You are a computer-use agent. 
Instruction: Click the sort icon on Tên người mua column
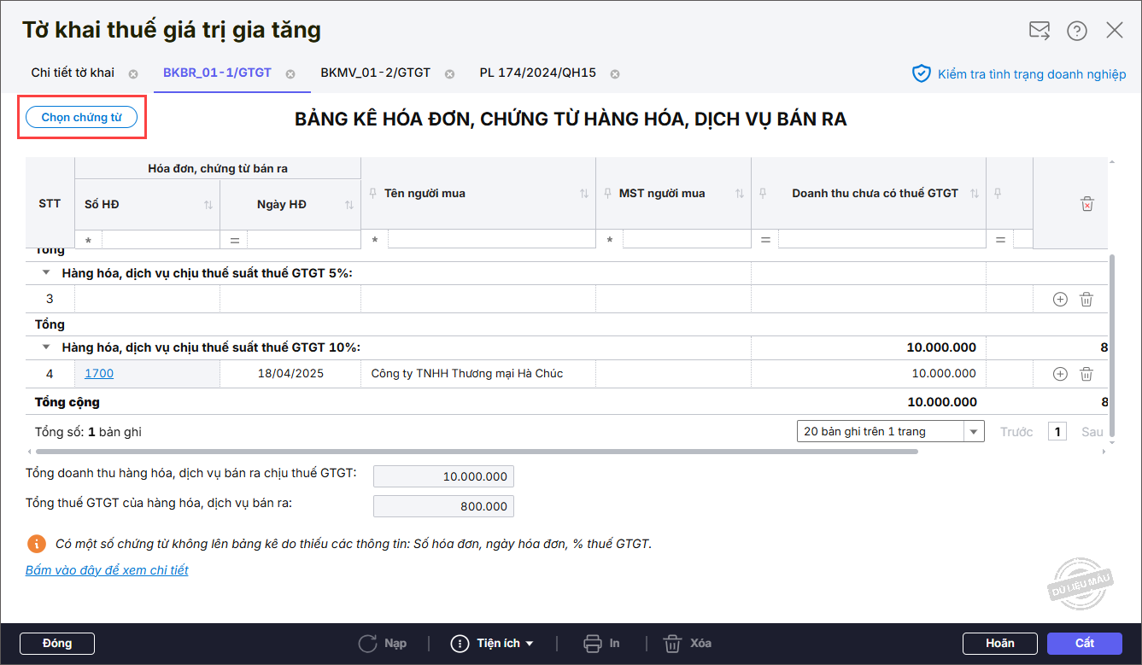coord(584,194)
